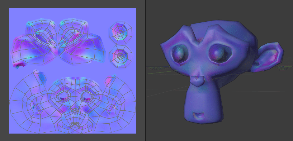
Task: Select the monkey's nose in 3D viewport
Action: point(197,81)
